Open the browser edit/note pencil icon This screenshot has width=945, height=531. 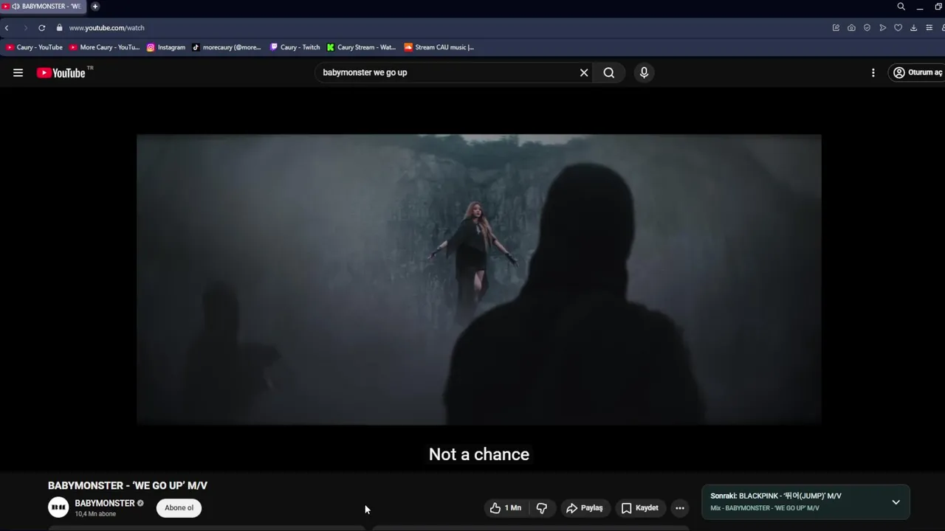click(836, 27)
